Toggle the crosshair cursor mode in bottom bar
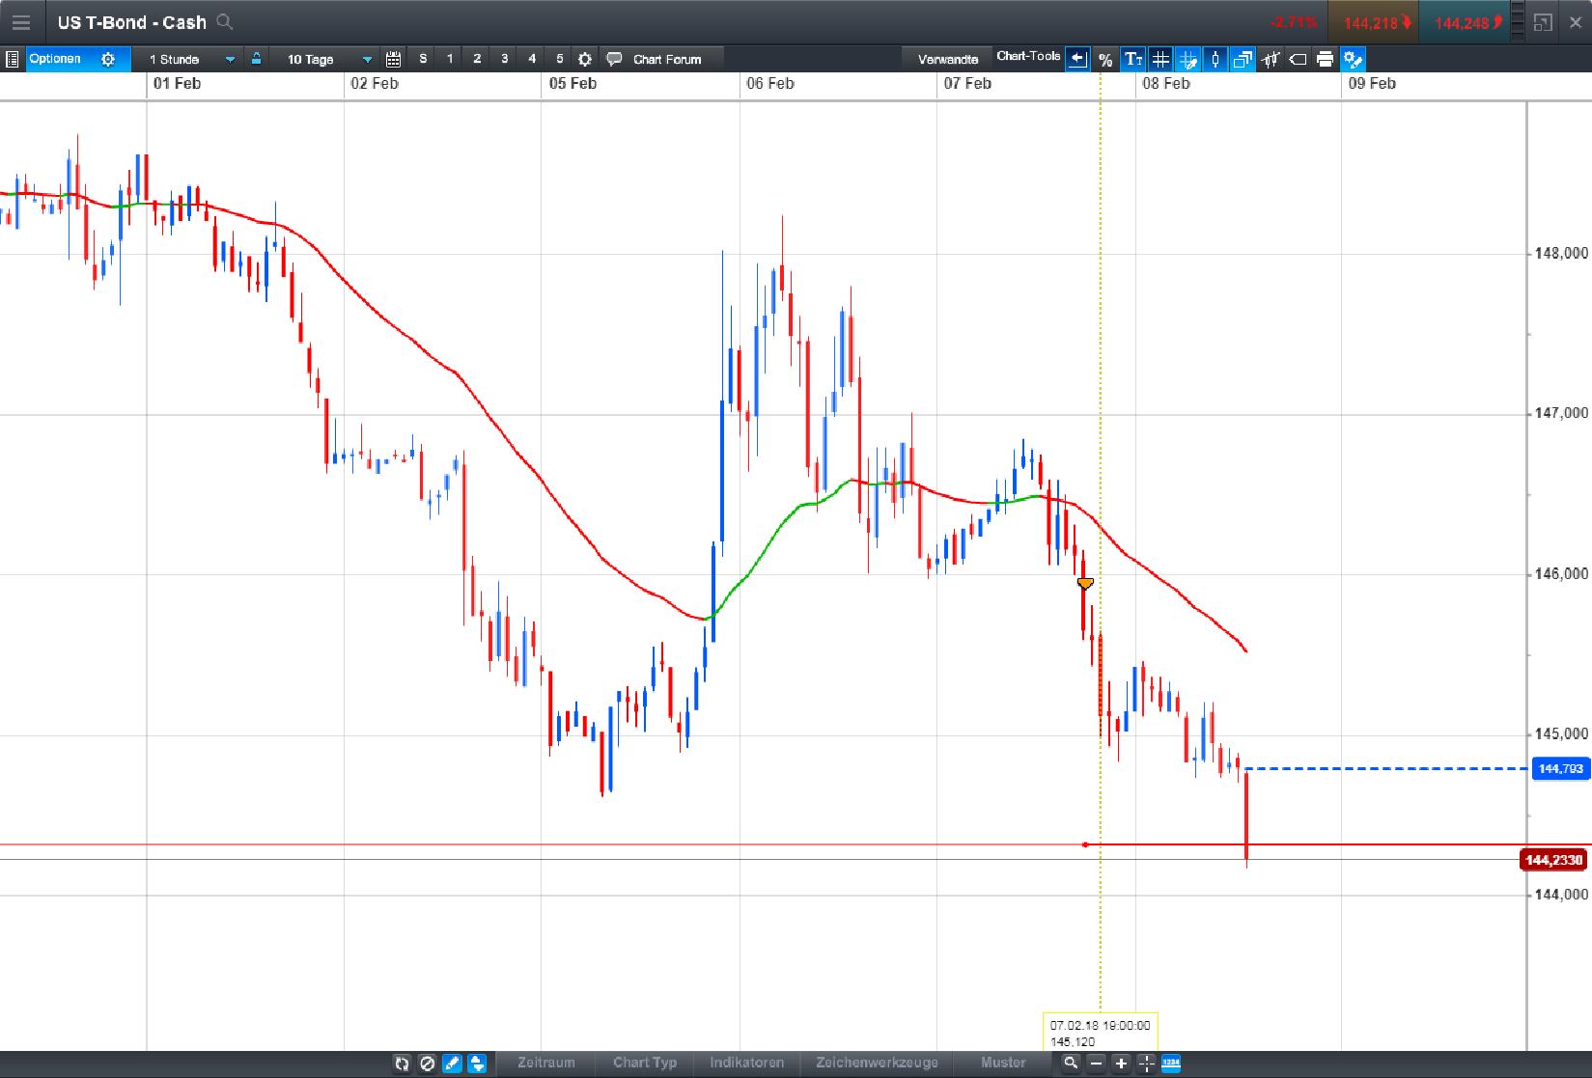 click(x=1146, y=1063)
